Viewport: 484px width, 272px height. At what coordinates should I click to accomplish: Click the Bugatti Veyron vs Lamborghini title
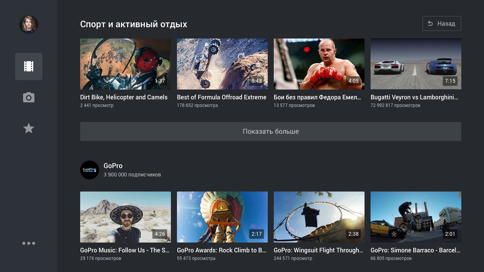point(414,97)
